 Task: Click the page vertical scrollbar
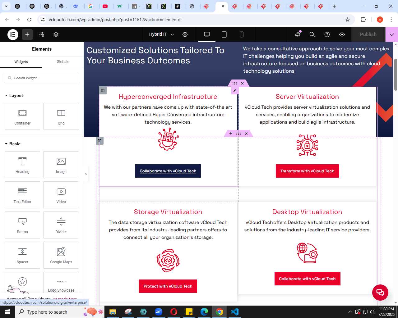pos(396,75)
